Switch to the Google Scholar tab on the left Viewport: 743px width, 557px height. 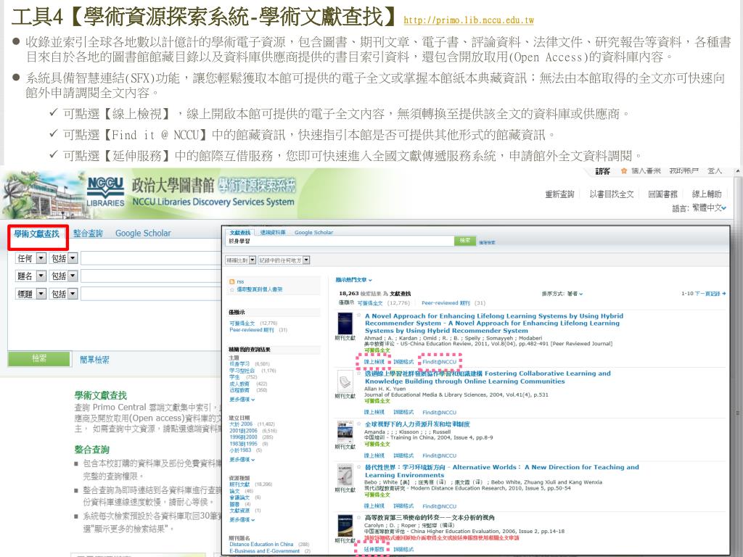[143, 234]
